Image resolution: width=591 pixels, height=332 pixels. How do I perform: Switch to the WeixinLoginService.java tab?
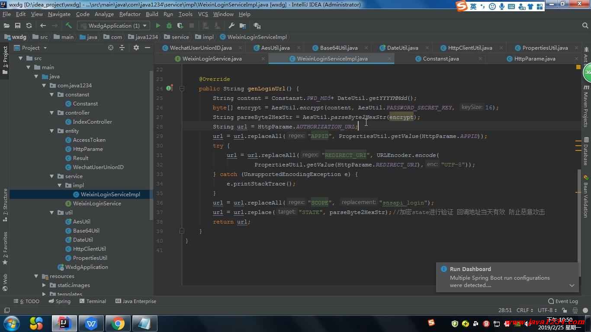(212, 59)
